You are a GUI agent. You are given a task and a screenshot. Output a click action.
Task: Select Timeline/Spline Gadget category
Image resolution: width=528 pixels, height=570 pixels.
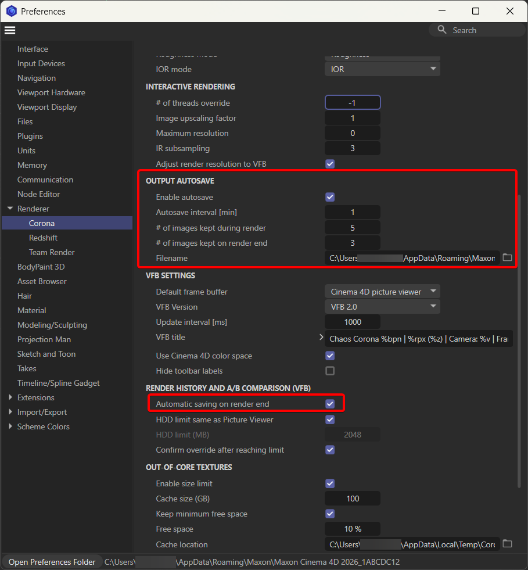pos(59,383)
